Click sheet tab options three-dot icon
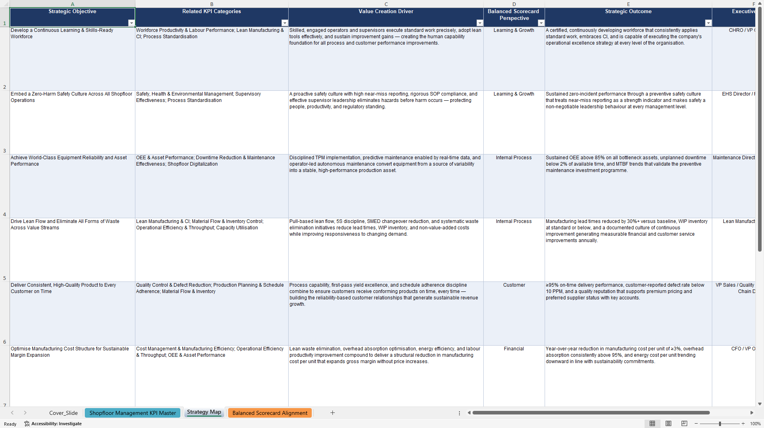 point(459,413)
